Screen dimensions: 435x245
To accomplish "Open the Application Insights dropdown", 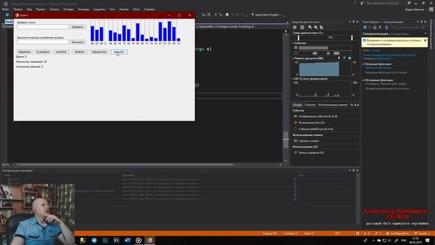I will pyautogui.click(x=266, y=15).
